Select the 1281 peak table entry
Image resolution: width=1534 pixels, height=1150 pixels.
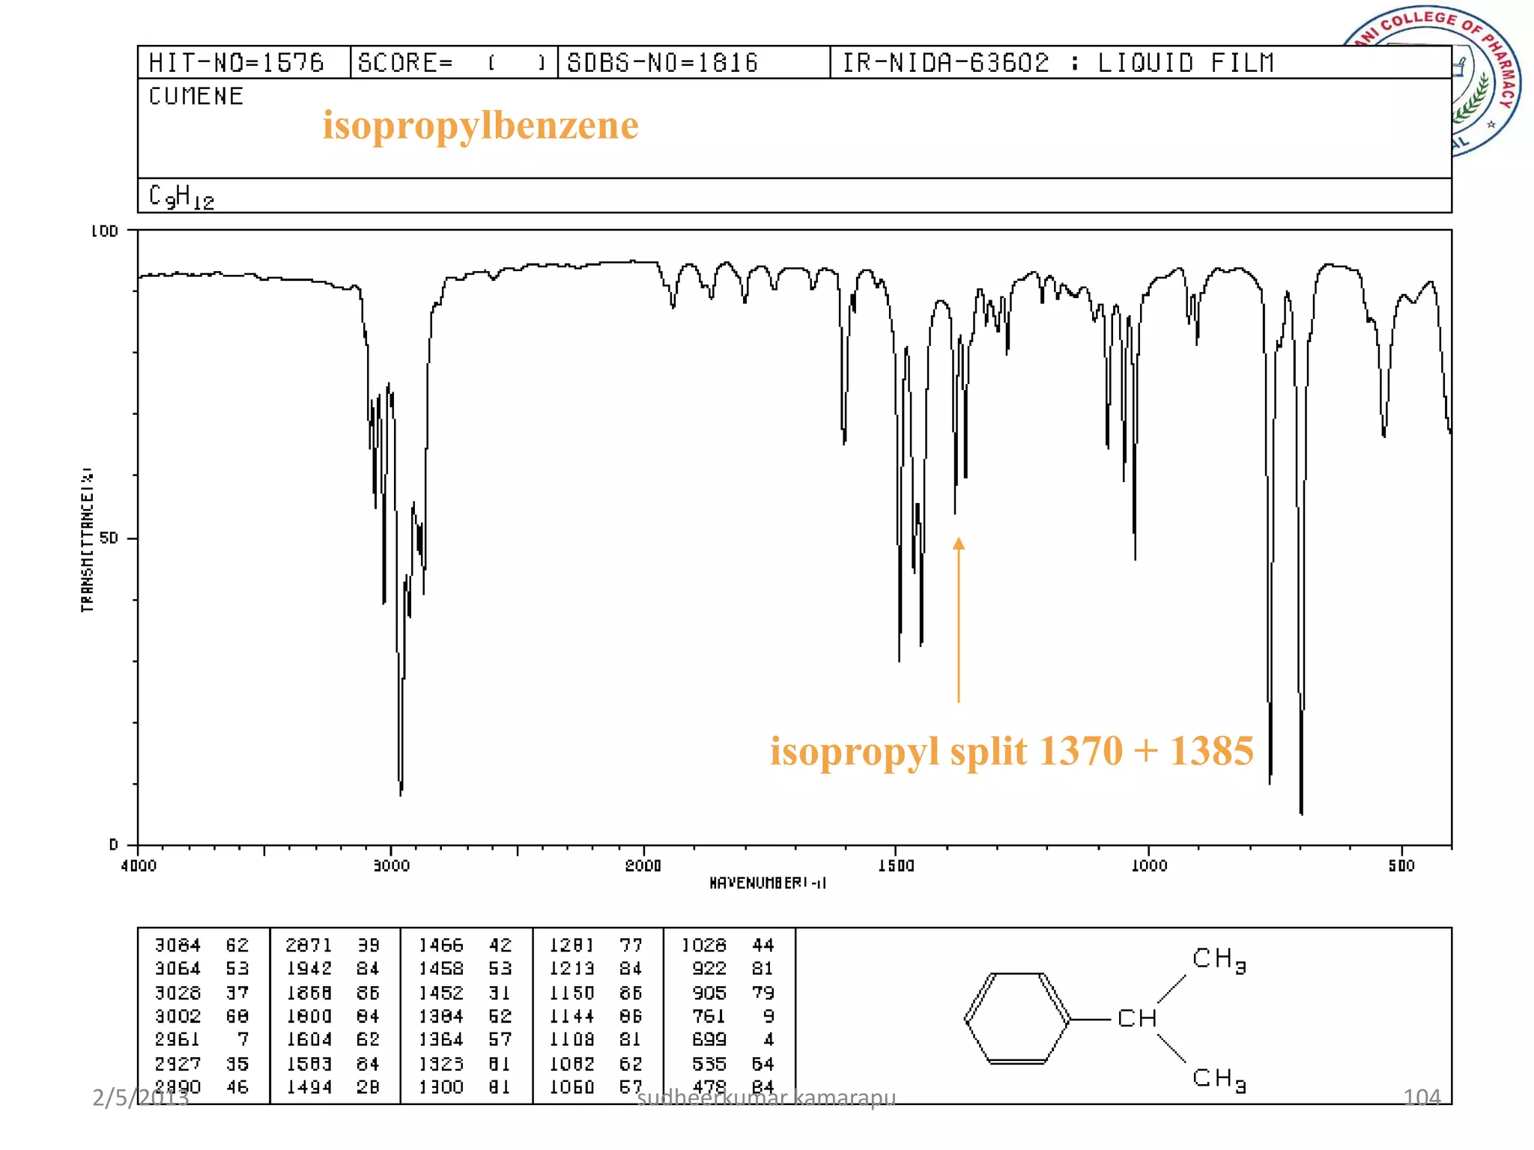(596, 946)
